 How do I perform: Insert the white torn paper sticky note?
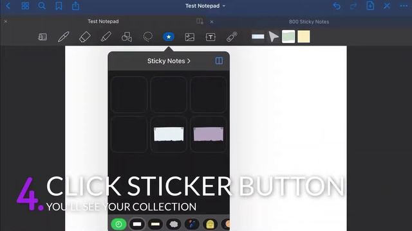click(169, 134)
